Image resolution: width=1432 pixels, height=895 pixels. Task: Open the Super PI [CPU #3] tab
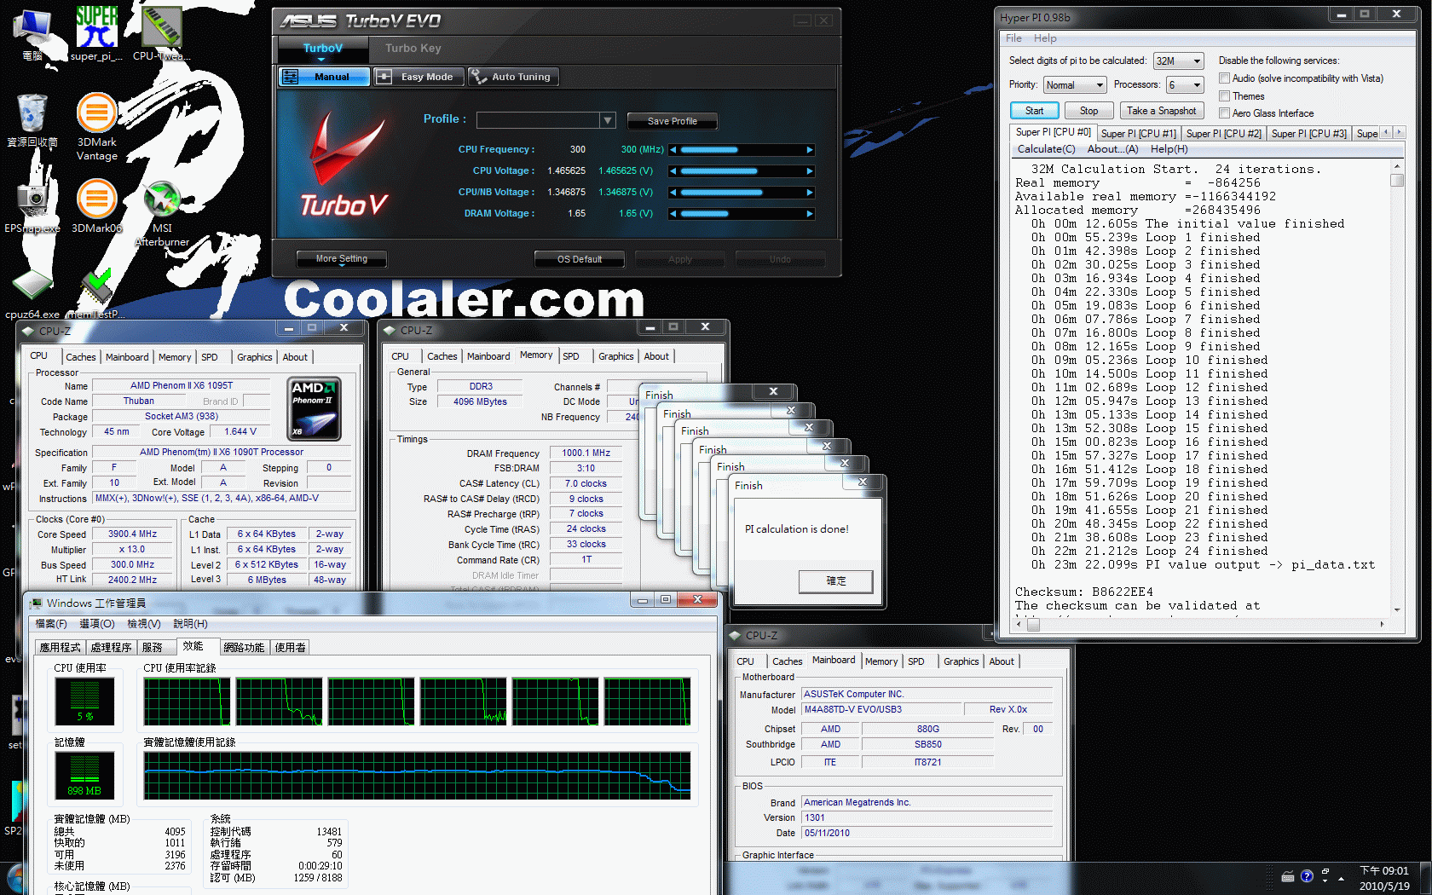pyautogui.click(x=1308, y=134)
